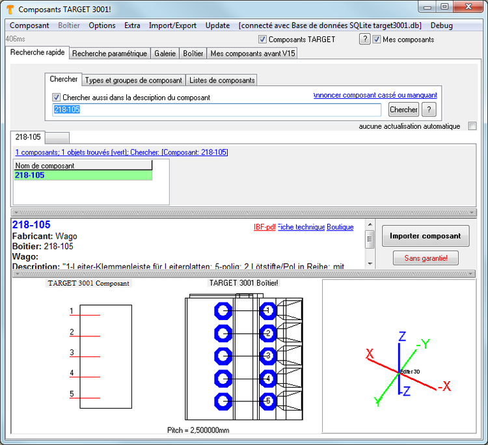Switch to Recherche rapide tab
Viewport: 488px width, 445px height.
[x=37, y=52]
